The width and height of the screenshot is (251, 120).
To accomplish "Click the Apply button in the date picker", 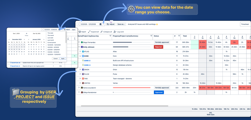I will point(63,58).
